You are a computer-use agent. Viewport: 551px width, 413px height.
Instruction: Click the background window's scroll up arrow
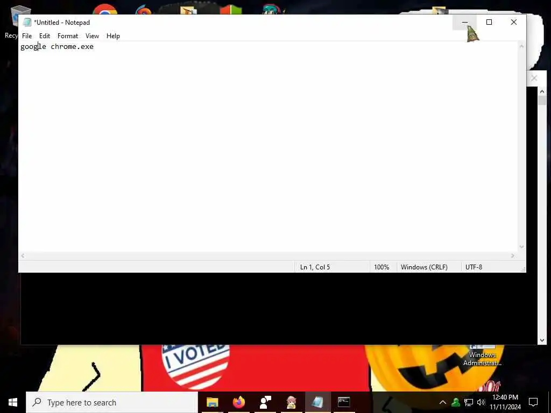[x=542, y=91]
